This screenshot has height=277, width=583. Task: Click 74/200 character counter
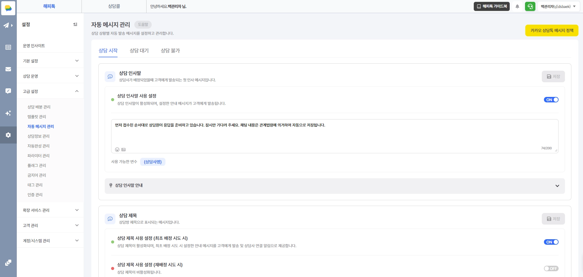pyautogui.click(x=546, y=148)
